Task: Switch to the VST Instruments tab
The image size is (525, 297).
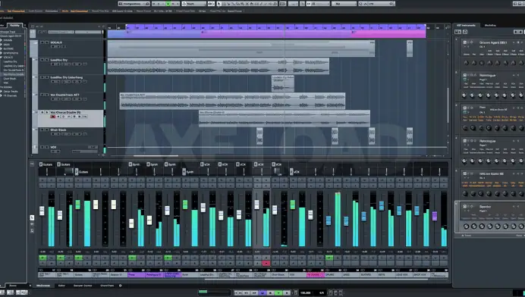Action: (466, 25)
